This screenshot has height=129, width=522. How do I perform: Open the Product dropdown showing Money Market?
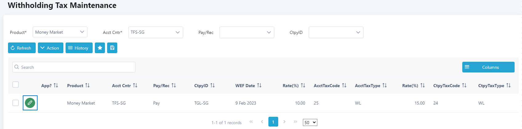click(x=60, y=32)
